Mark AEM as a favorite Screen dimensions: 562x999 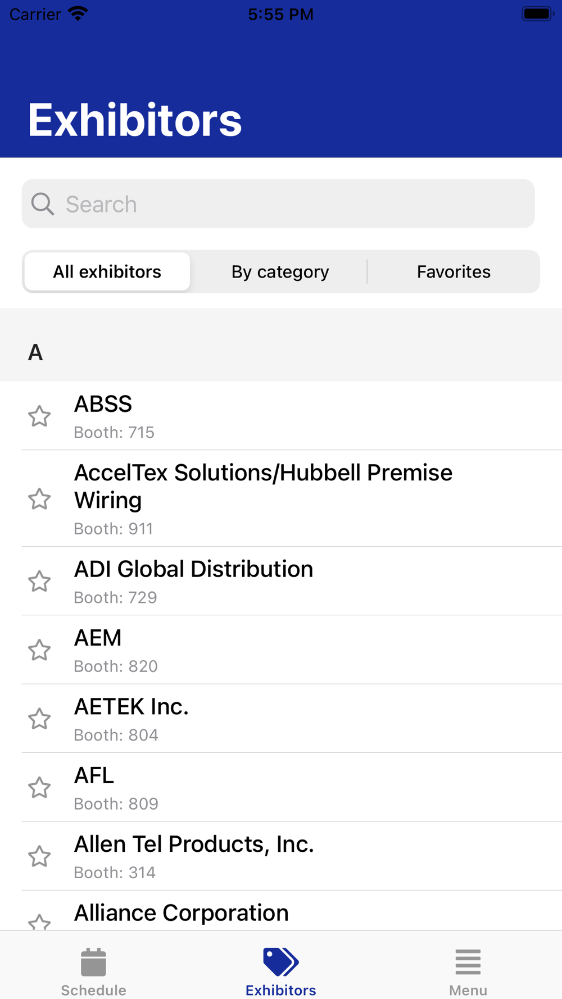pos(39,650)
